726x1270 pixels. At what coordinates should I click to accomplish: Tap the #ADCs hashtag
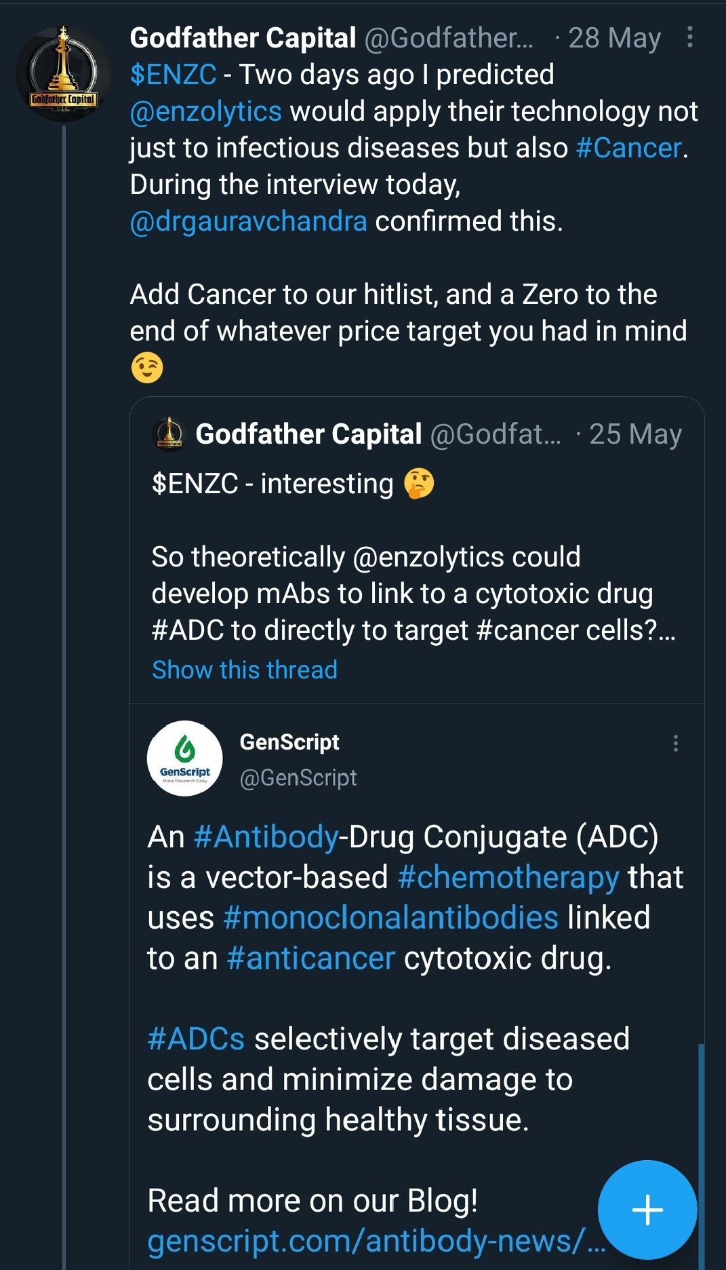(196, 1039)
